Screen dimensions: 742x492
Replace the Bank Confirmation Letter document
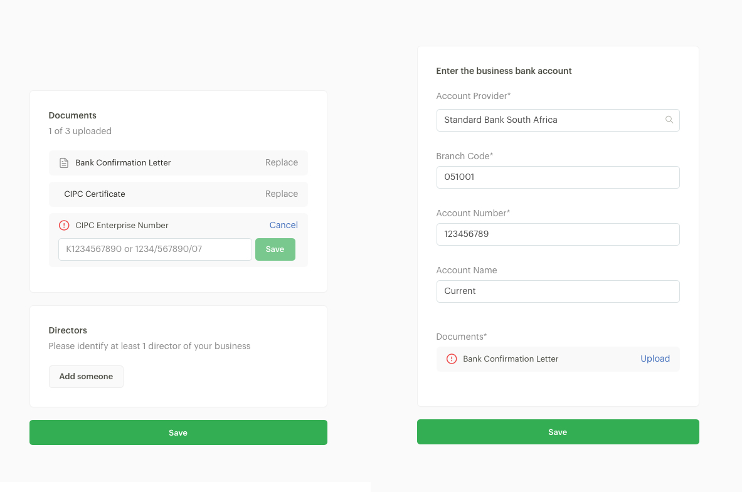tap(281, 162)
